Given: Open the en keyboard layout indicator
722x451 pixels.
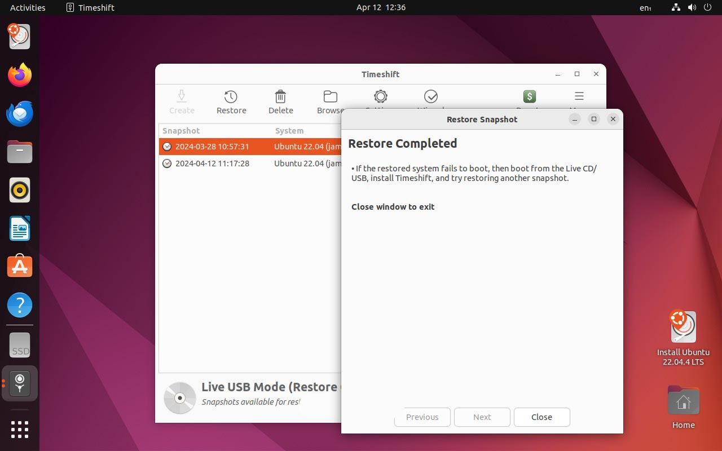Looking at the screenshot, I should (645, 7).
